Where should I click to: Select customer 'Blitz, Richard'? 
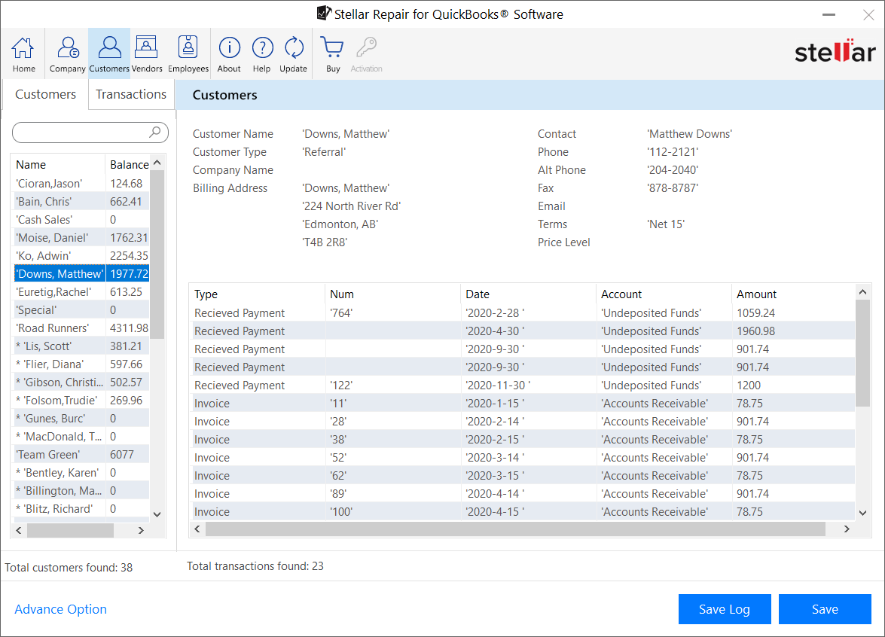pos(82,508)
